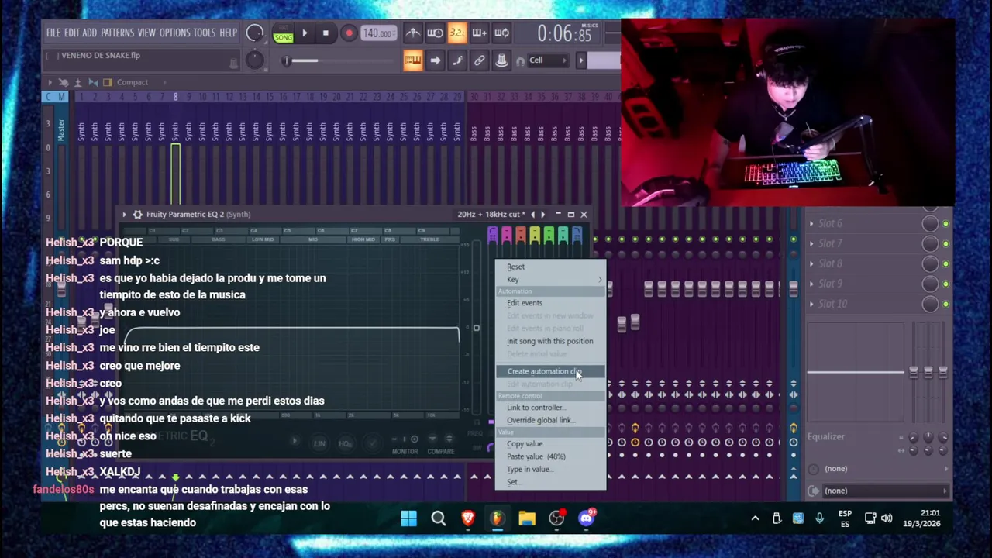Open the Compact mixer layout dropdown
The image size is (992, 558).
coord(143,82)
